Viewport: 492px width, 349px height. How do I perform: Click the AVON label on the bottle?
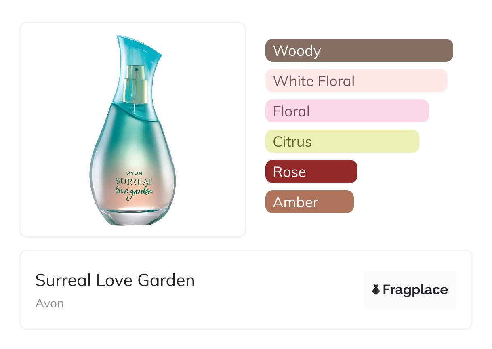(135, 173)
